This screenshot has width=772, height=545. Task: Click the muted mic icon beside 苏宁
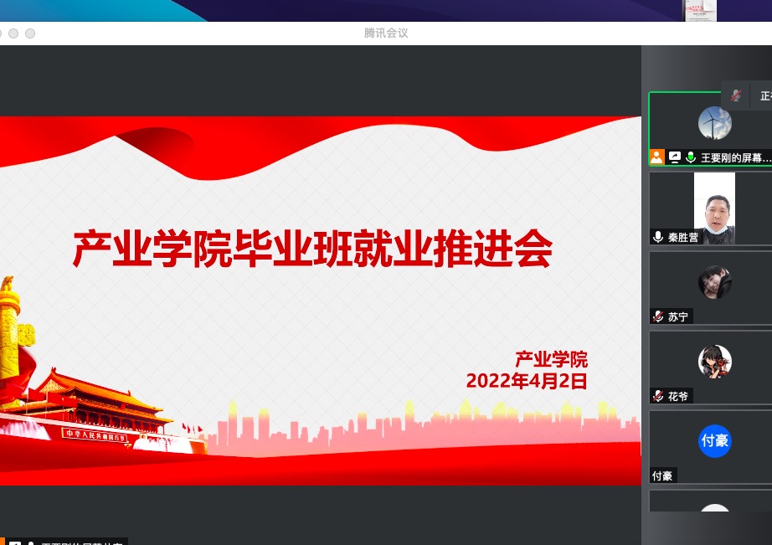click(659, 316)
